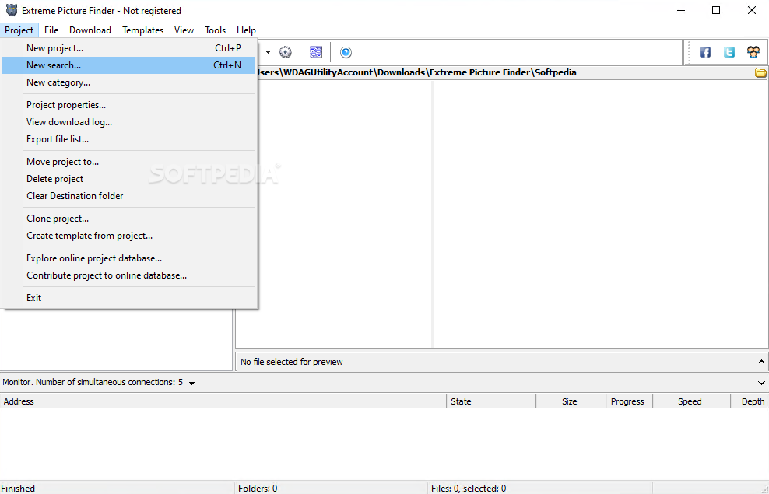Close the open Project menu
The image size is (769, 494).
pos(19,30)
